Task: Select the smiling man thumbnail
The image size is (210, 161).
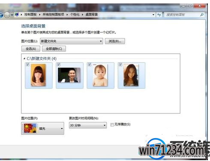Action: pos(69,75)
